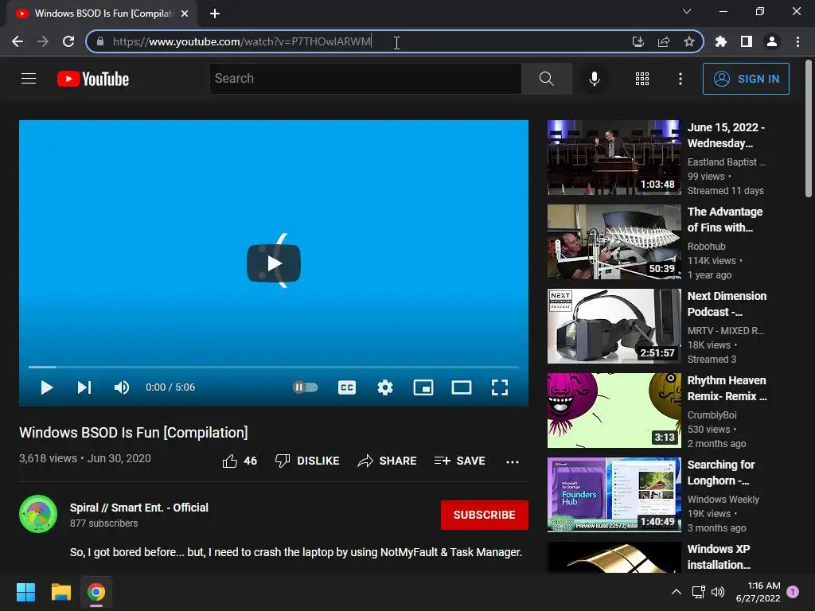Open The Advantage of Fins video thumbnail
The image size is (815, 611).
tap(614, 242)
